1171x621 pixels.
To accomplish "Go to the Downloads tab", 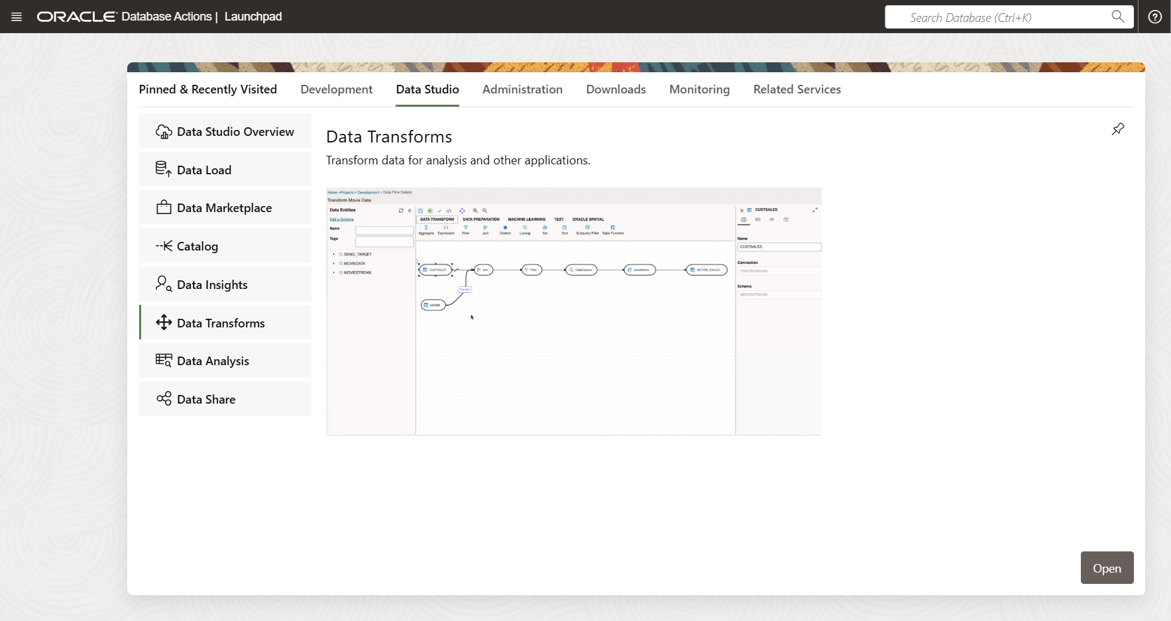I will 616,89.
